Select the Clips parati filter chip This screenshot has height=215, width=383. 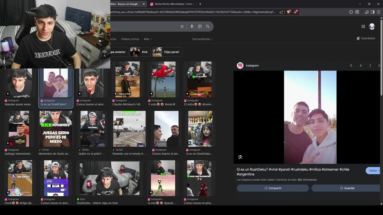point(167,52)
